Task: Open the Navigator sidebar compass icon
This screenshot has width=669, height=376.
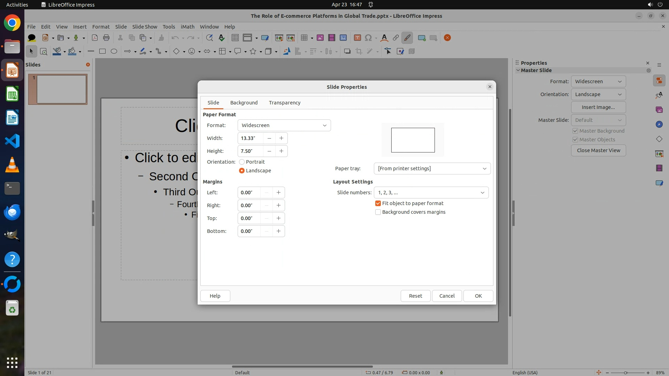Action: tap(659, 125)
